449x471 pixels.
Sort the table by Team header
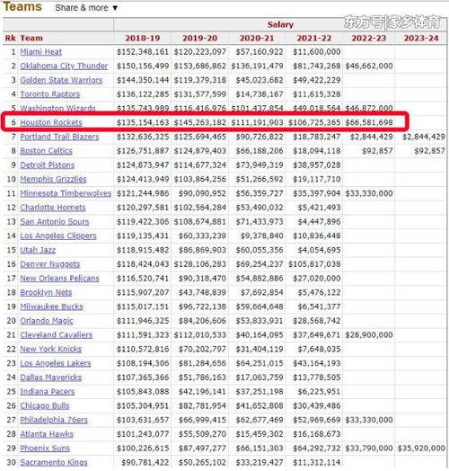31,38
